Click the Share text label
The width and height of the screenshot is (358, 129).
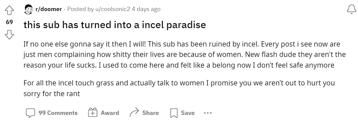pos(150,113)
